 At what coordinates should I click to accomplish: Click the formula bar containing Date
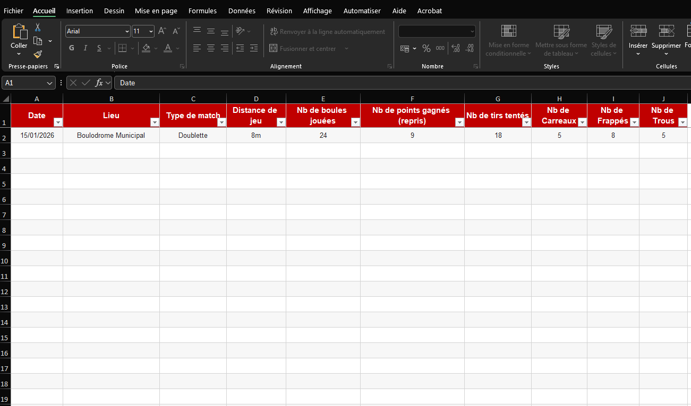(402, 83)
